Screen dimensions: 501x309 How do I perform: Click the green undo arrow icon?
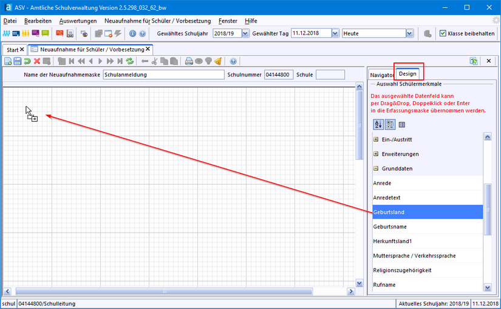(x=27, y=61)
